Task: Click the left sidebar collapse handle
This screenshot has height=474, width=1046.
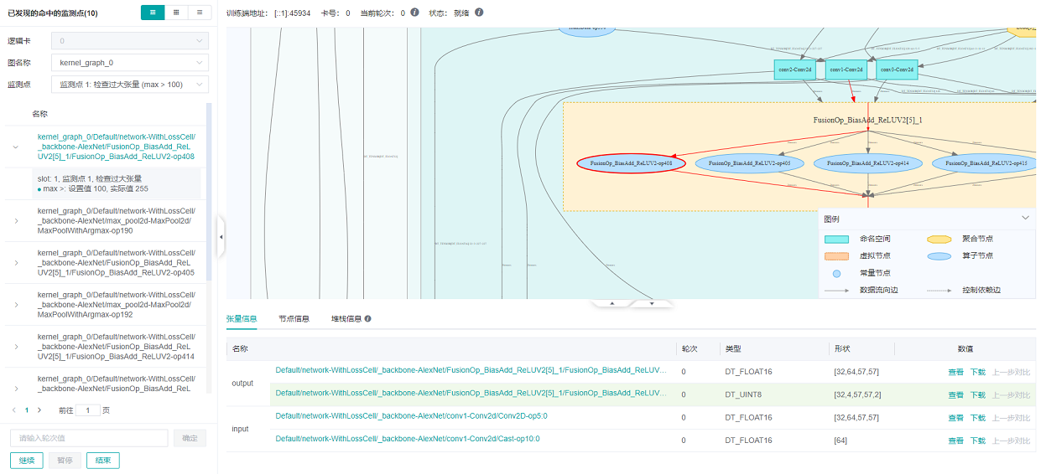Action: (x=221, y=237)
